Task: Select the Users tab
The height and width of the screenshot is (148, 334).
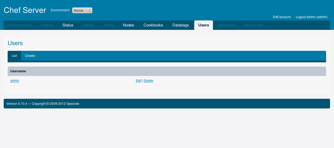Action: coord(204,25)
